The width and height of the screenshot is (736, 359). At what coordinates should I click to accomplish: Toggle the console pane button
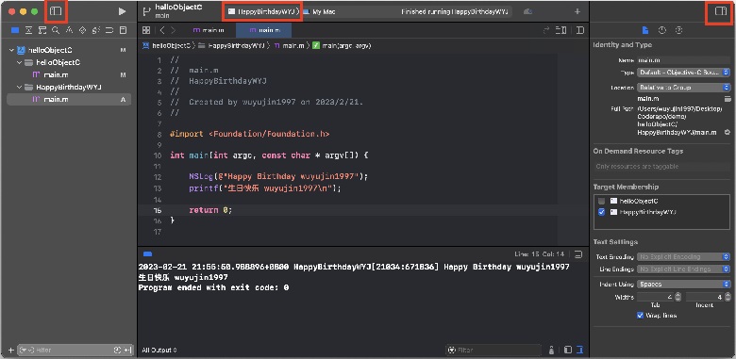[x=580, y=351]
